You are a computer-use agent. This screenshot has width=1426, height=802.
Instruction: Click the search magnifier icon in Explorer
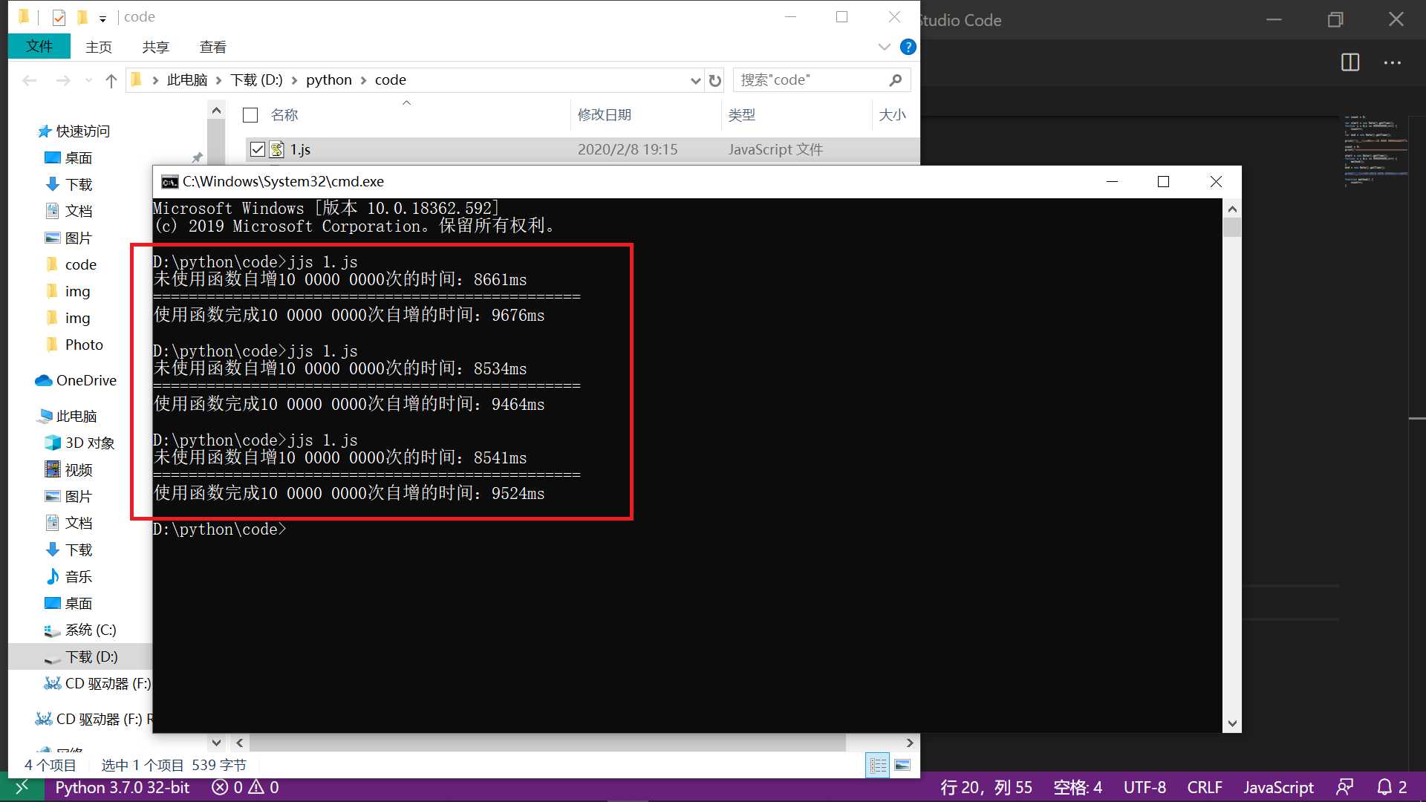(896, 79)
